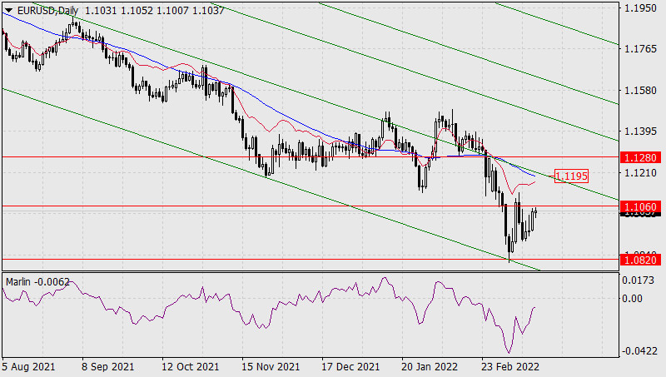Click the 12 Oct 2021 date label
The image size is (666, 377).
(191, 367)
